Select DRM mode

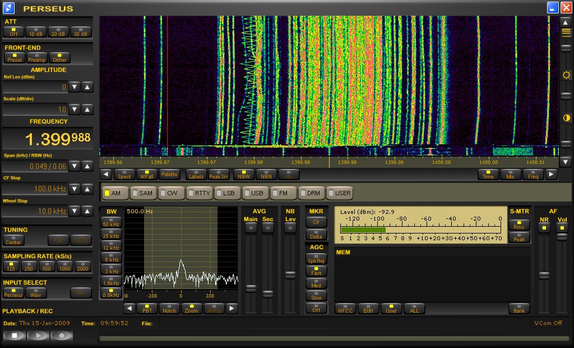click(x=311, y=193)
